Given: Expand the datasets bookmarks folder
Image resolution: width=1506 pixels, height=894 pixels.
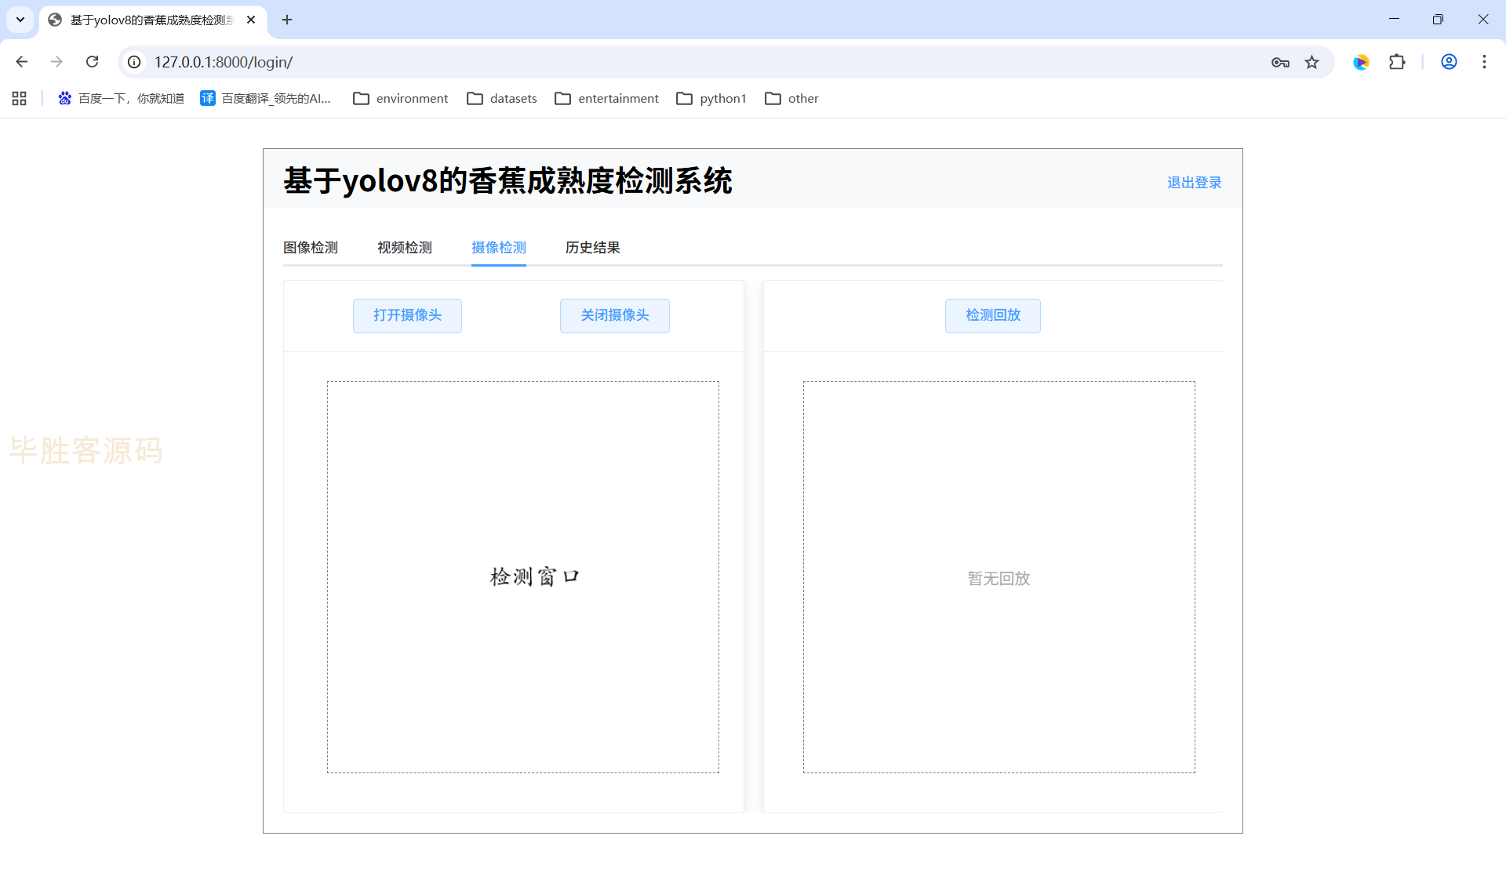Looking at the screenshot, I should (x=502, y=98).
